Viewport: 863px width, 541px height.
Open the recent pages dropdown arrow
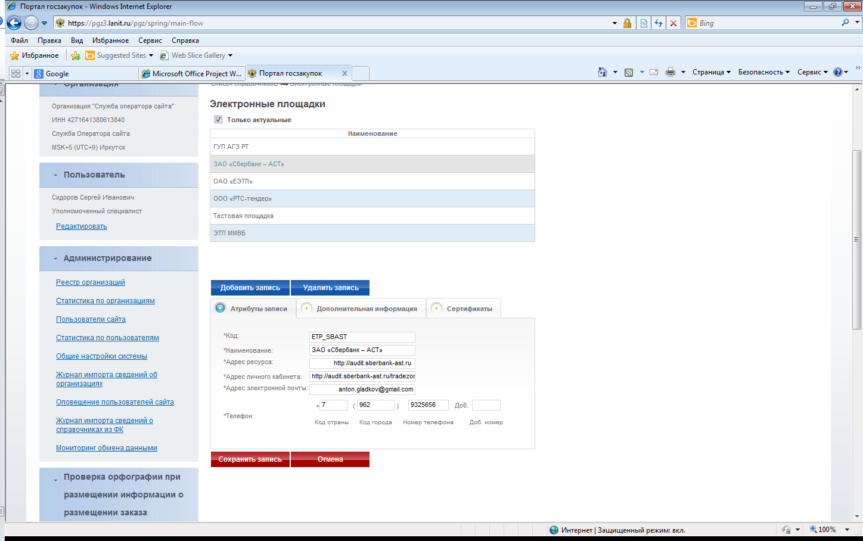point(44,23)
